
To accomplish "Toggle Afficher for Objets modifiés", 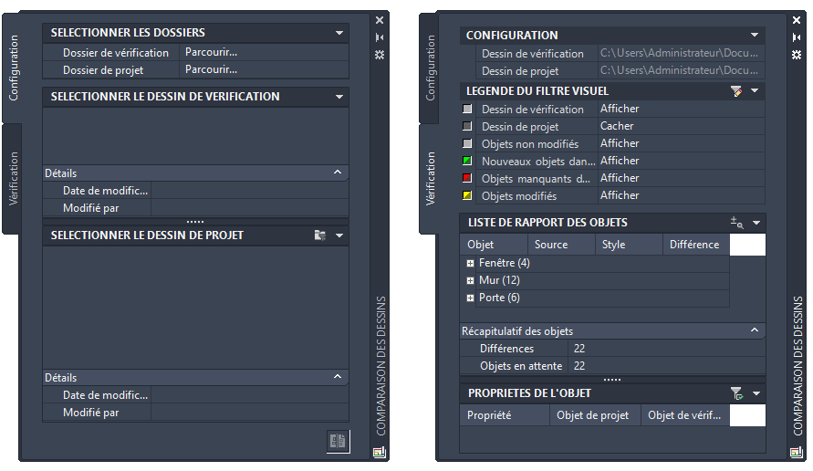I will [620, 195].
